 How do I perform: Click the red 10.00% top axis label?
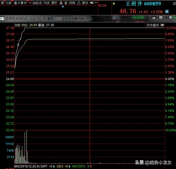[170, 28]
